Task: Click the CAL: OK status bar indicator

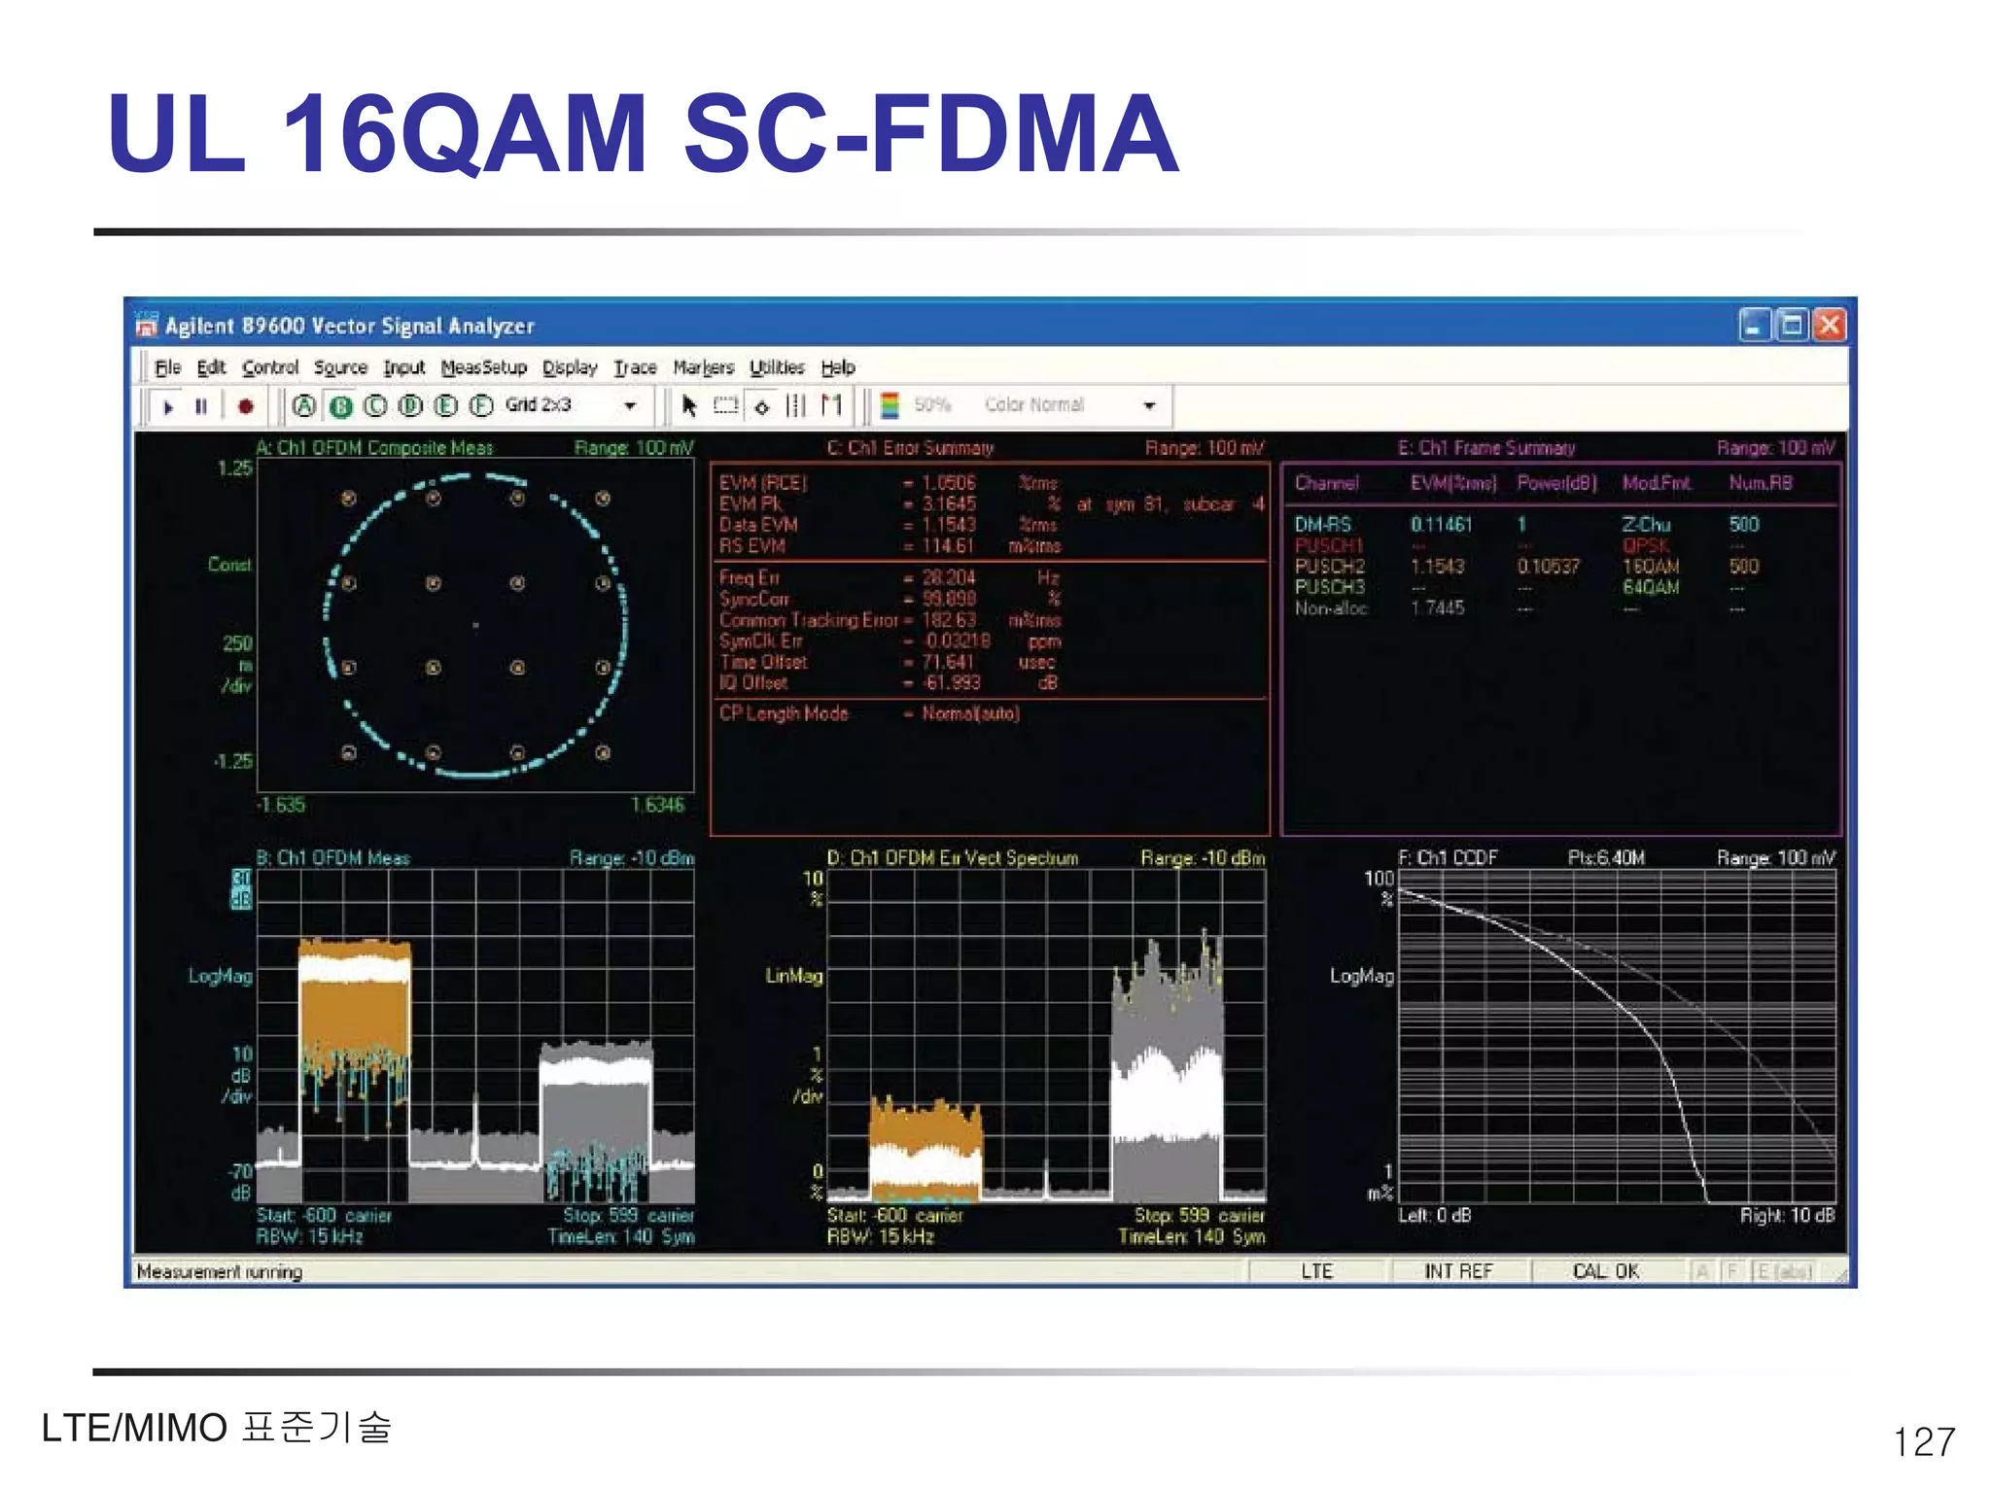Action: pyautogui.click(x=1606, y=1271)
